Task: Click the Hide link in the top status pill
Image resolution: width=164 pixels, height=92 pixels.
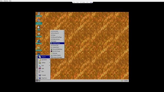Action: tap(91, 2)
